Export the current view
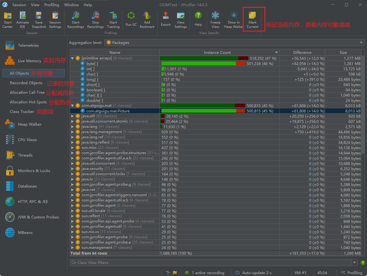367x276 pixels. [x=166, y=19]
